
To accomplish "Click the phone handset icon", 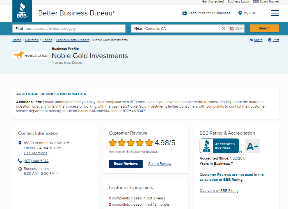I will (20, 161).
